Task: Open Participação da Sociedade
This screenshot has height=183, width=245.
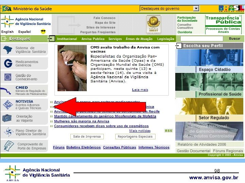Action: click(x=187, y=19)
